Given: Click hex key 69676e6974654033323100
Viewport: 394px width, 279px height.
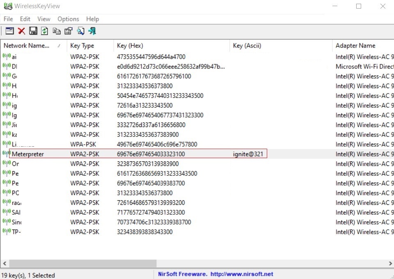Looking at the screenshot, I should point(151,154).
